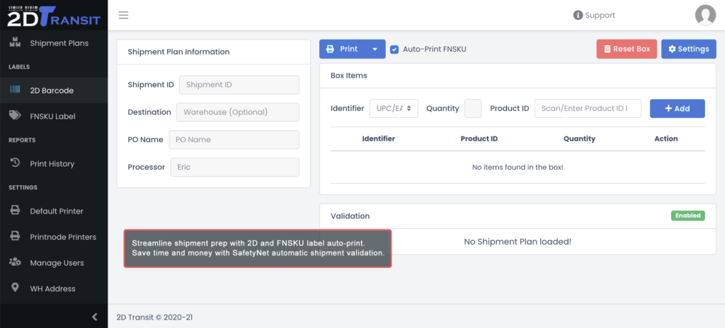Open the Shipment Plans boxes icon
Screen dimensions: 725x328
[x=15, y=42]
